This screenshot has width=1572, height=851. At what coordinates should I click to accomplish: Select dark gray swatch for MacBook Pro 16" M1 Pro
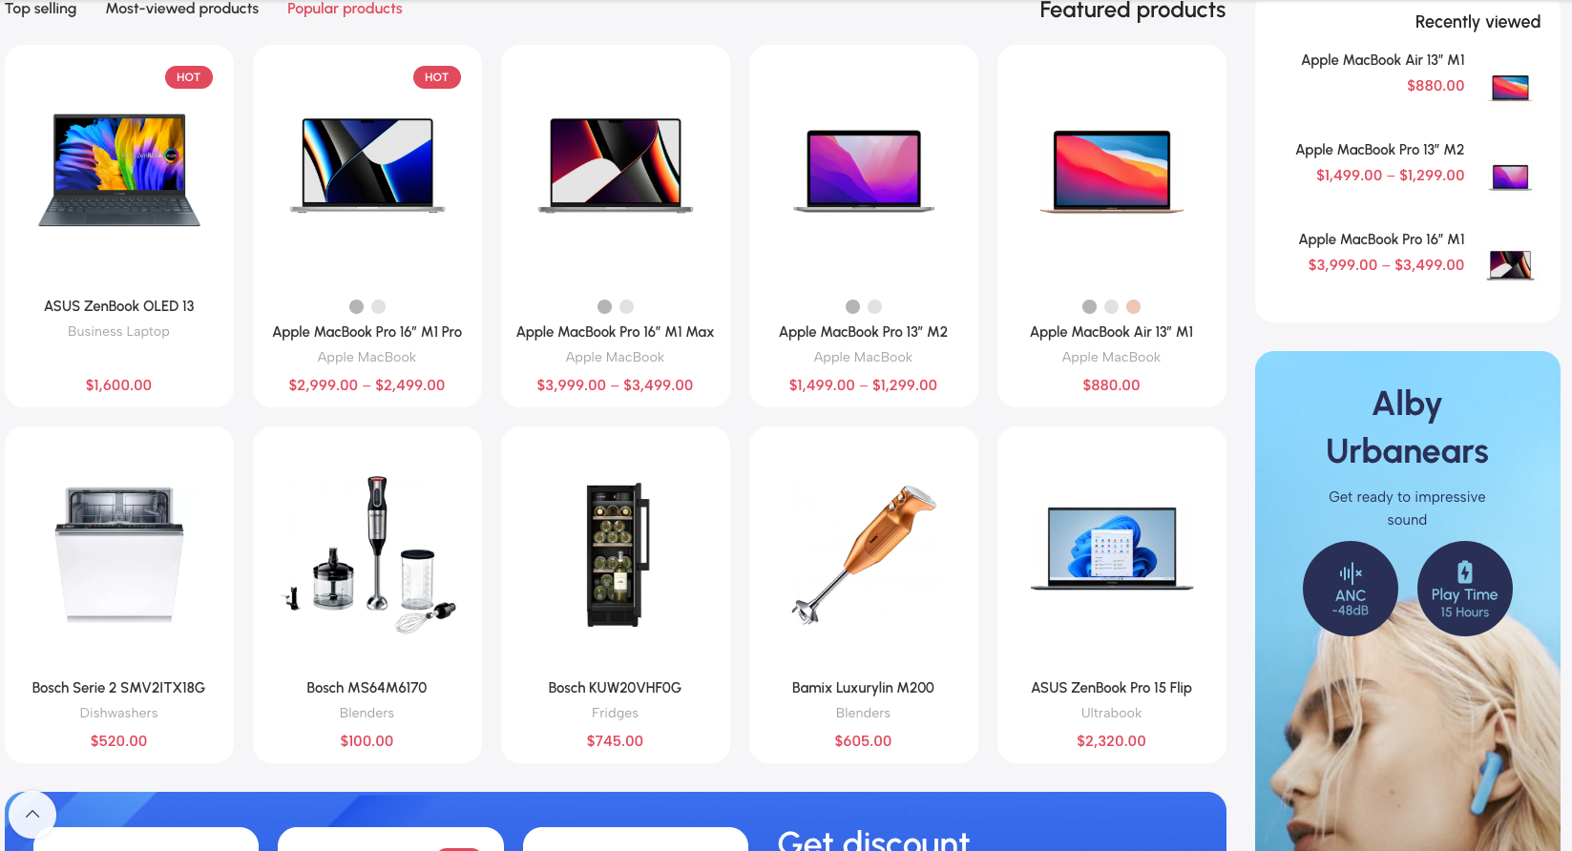pos(356,306)
